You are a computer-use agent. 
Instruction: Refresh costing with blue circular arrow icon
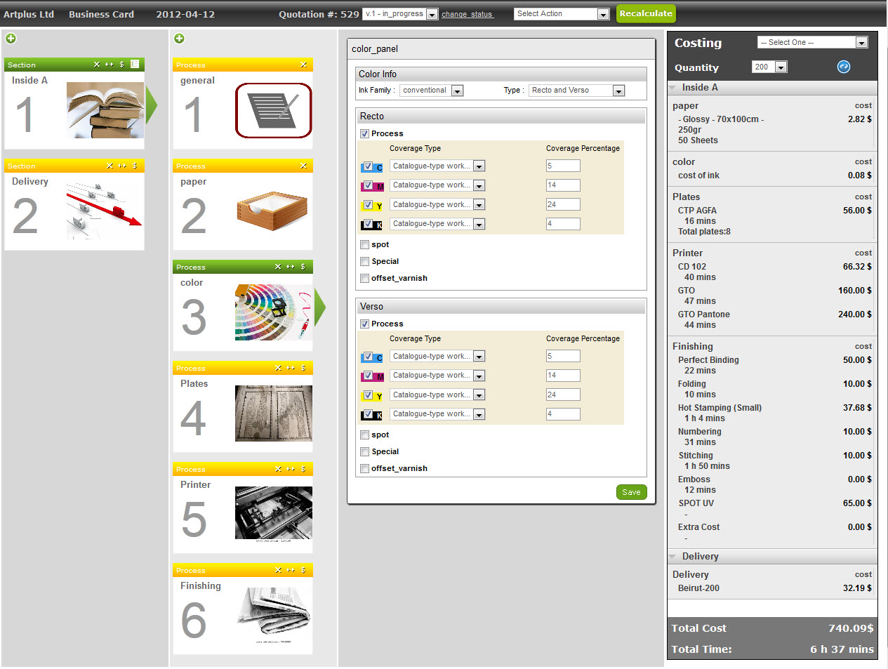(x=844, y=67)
